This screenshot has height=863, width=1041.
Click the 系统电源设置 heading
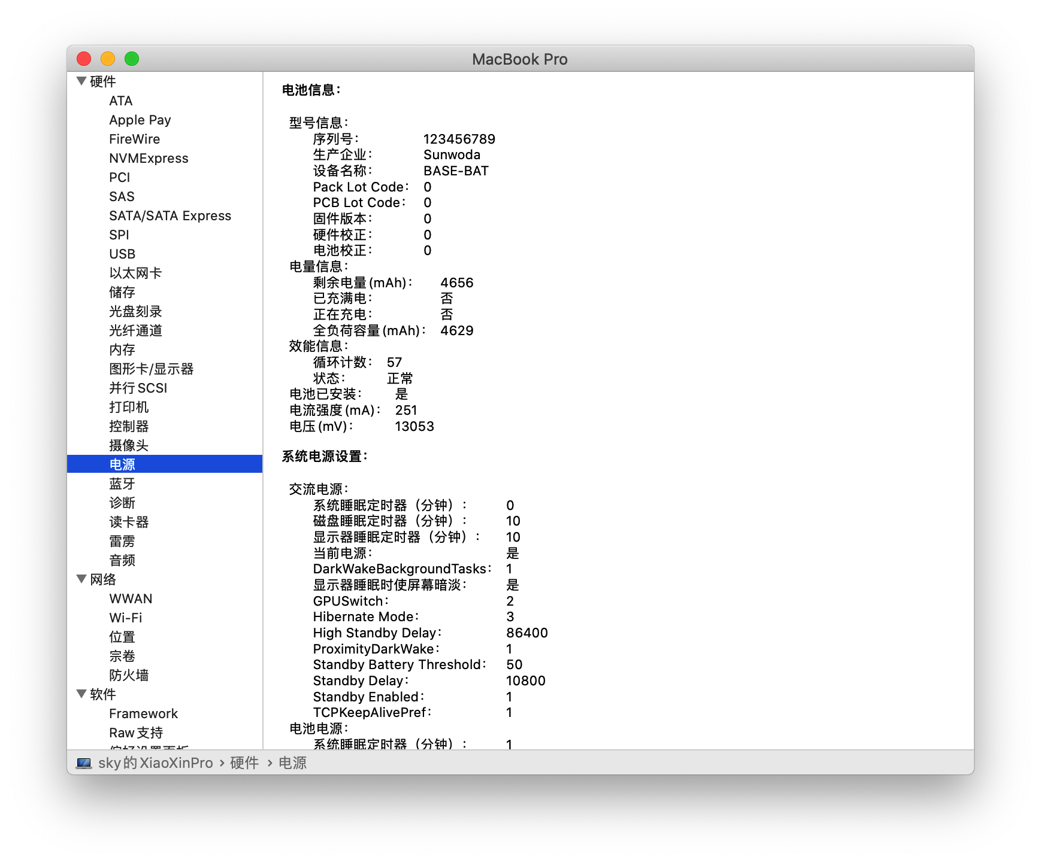[325, 456]
